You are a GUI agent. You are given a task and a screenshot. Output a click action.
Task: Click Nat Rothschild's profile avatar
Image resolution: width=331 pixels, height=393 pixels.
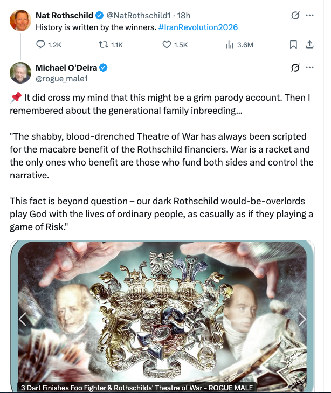pyautogui.click(x=20, y=20)
